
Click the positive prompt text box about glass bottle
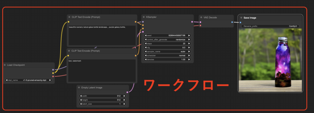click(102, 35)
